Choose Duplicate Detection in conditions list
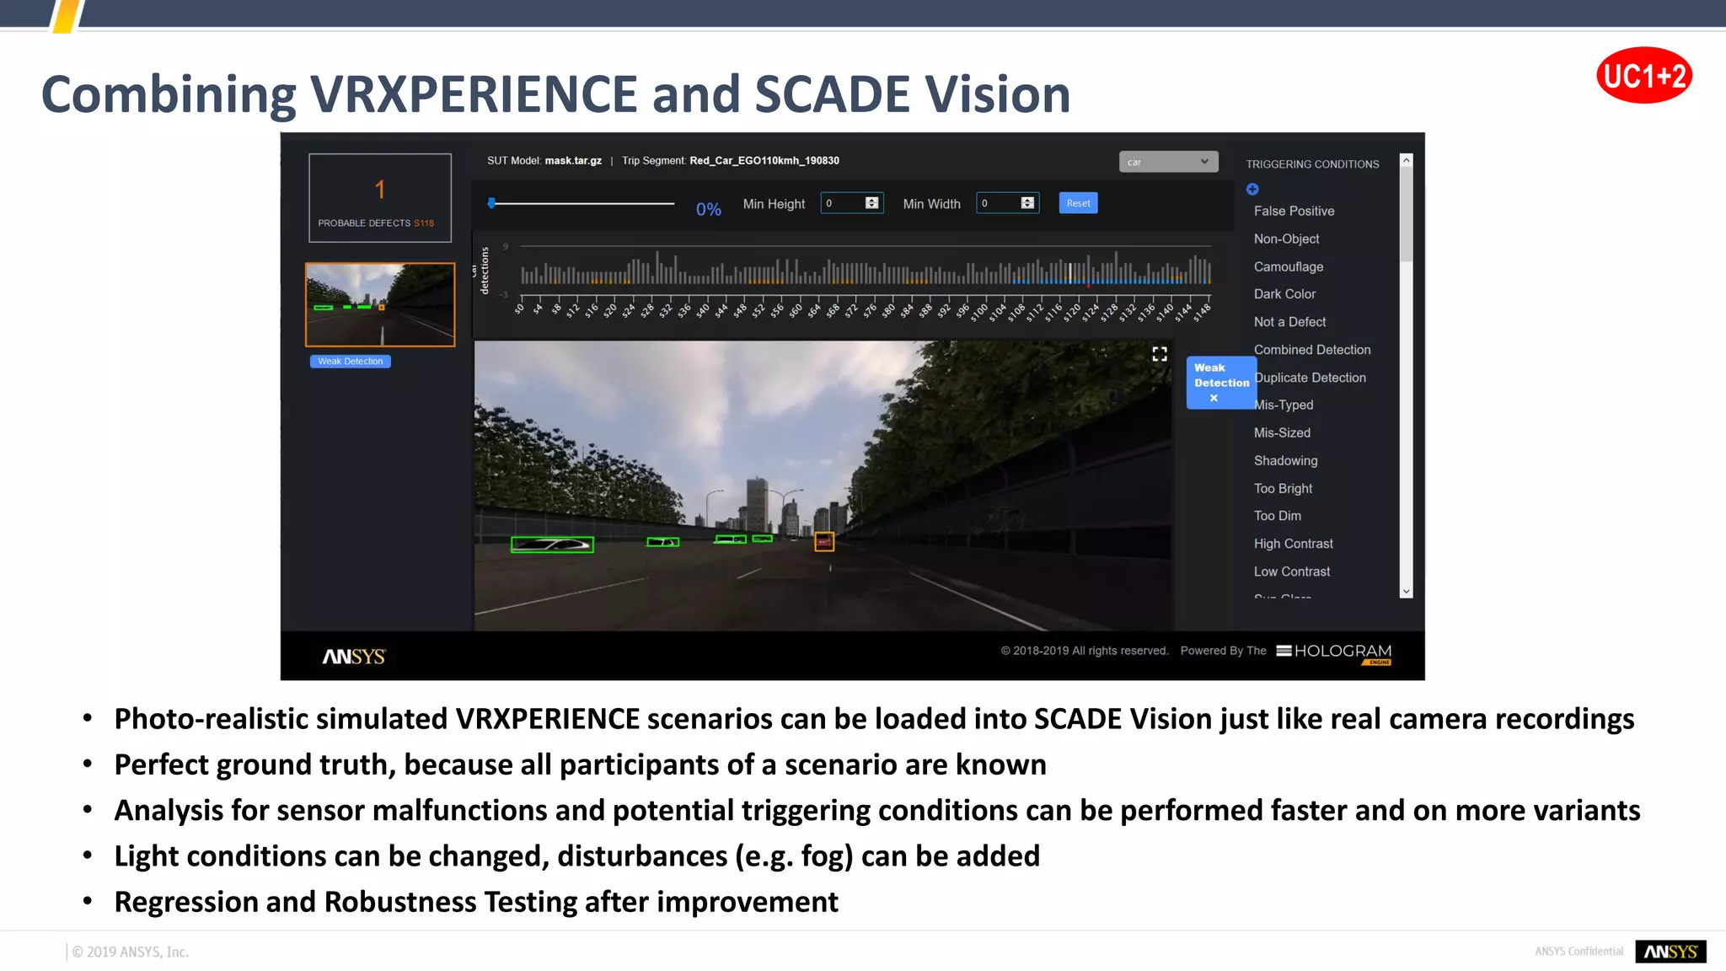Screen dimensions: 1726x971 click(1311, 378)
